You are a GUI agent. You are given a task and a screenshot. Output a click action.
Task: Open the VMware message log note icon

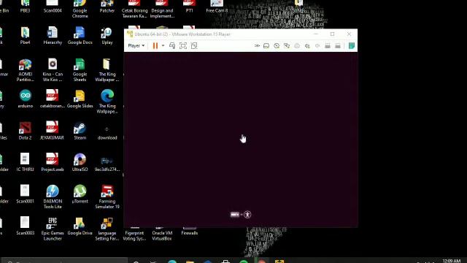point(352,45)
